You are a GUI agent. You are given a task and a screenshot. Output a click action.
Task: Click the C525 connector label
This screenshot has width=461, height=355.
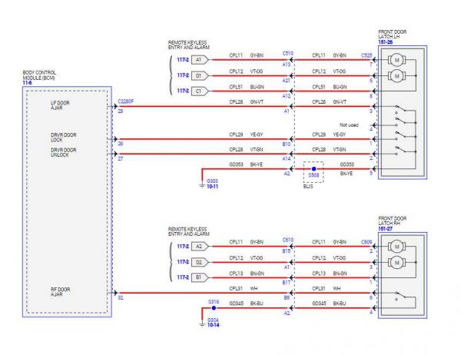[x=366, y=55]
